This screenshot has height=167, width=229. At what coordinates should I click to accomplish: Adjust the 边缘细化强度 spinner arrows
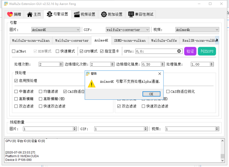point(163,64)
